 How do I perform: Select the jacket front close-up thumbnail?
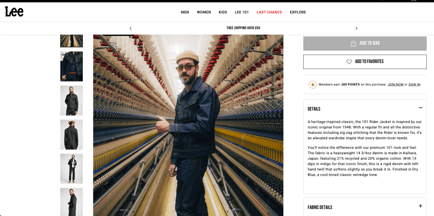click(71, 66)
